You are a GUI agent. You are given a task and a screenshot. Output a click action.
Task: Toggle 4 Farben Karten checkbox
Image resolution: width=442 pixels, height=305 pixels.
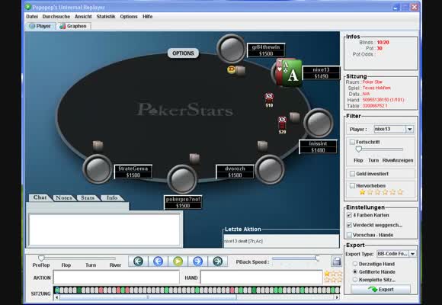click(x=349, y=215)
